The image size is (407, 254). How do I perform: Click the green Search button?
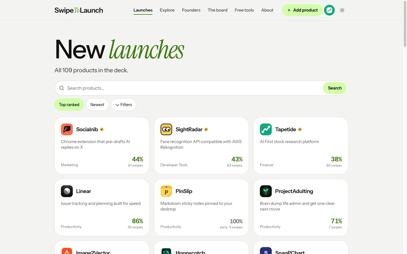335,88
